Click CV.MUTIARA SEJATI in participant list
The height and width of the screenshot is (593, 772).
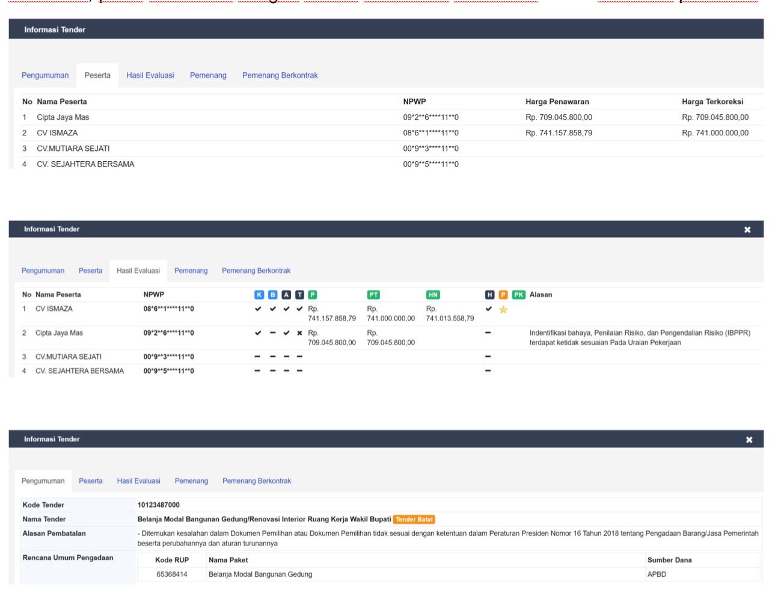(73, 149)
